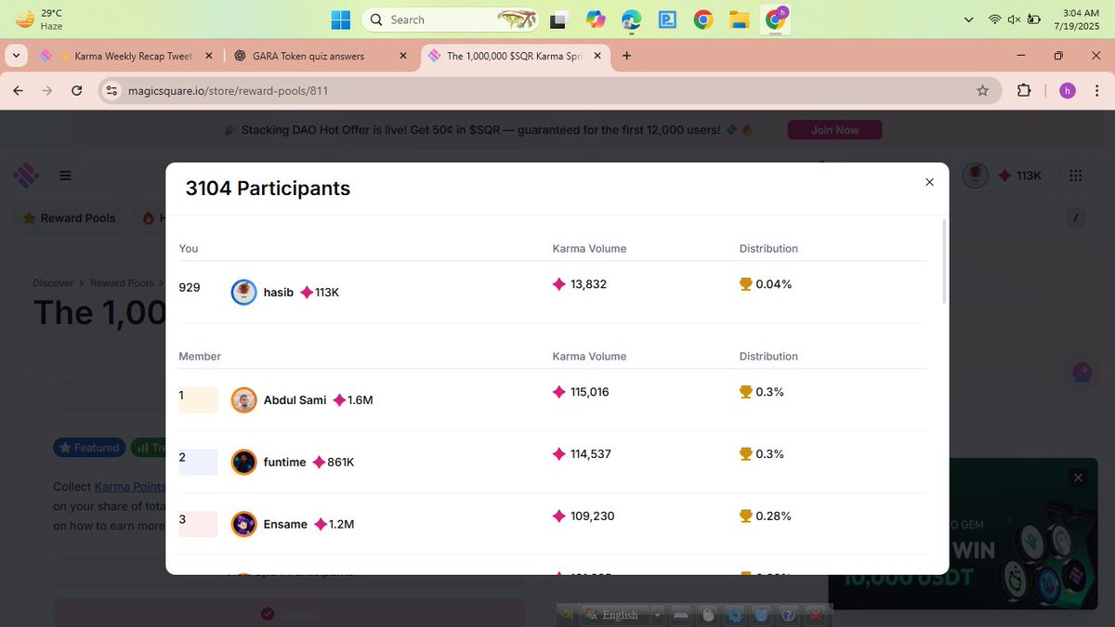Open a new browser tab
The height and width of the screenshot is (627, 1115).
(627, 56)
